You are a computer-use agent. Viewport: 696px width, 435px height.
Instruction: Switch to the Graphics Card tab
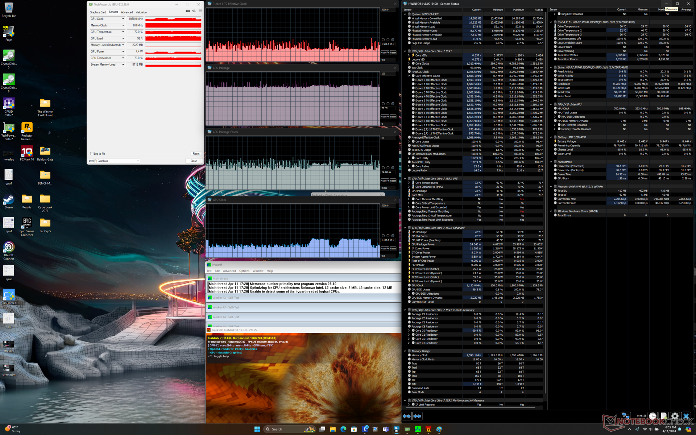coord(98,12)
